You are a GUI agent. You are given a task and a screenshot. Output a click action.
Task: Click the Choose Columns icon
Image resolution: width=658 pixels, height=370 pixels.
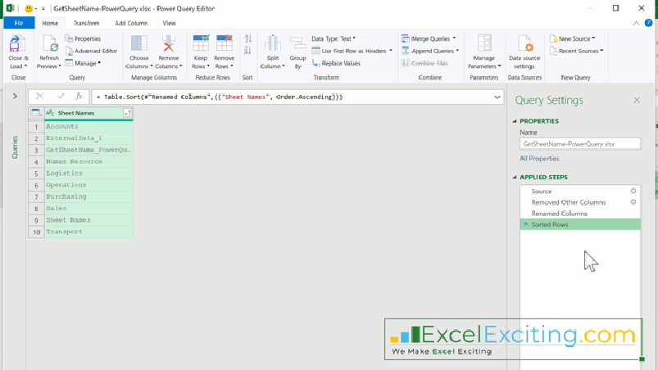[x=139, y=44]
